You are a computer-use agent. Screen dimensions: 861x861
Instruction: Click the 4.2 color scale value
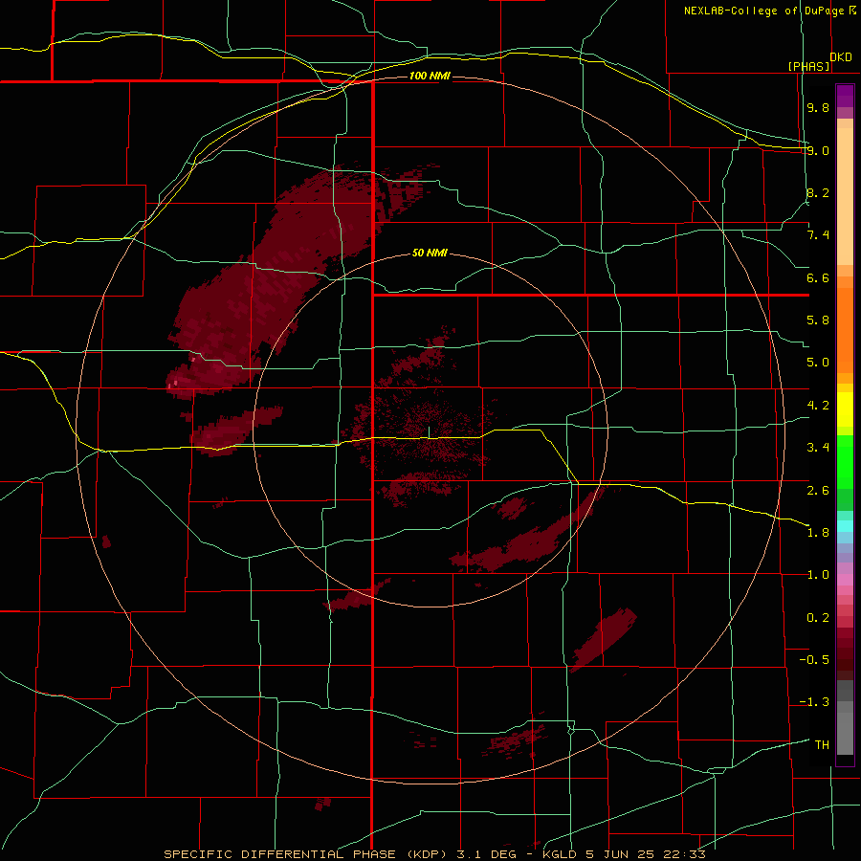[x=818, y=406]
